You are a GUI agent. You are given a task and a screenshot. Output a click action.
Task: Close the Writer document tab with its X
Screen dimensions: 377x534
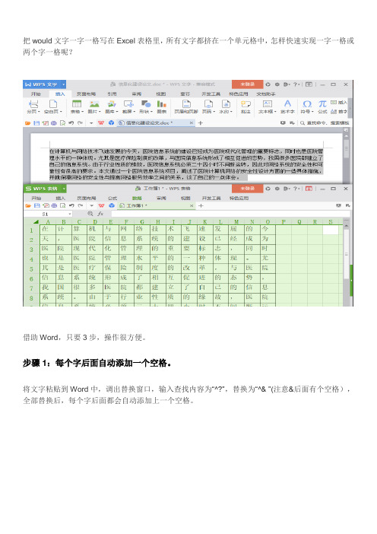192,123
